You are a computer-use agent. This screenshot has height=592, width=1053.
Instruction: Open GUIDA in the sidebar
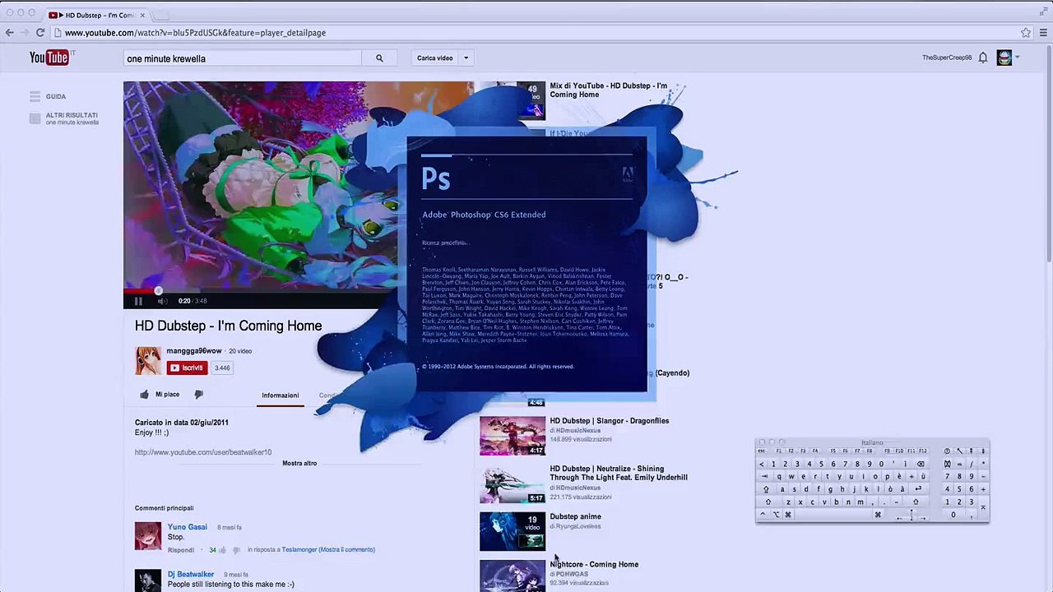[56, 96]
